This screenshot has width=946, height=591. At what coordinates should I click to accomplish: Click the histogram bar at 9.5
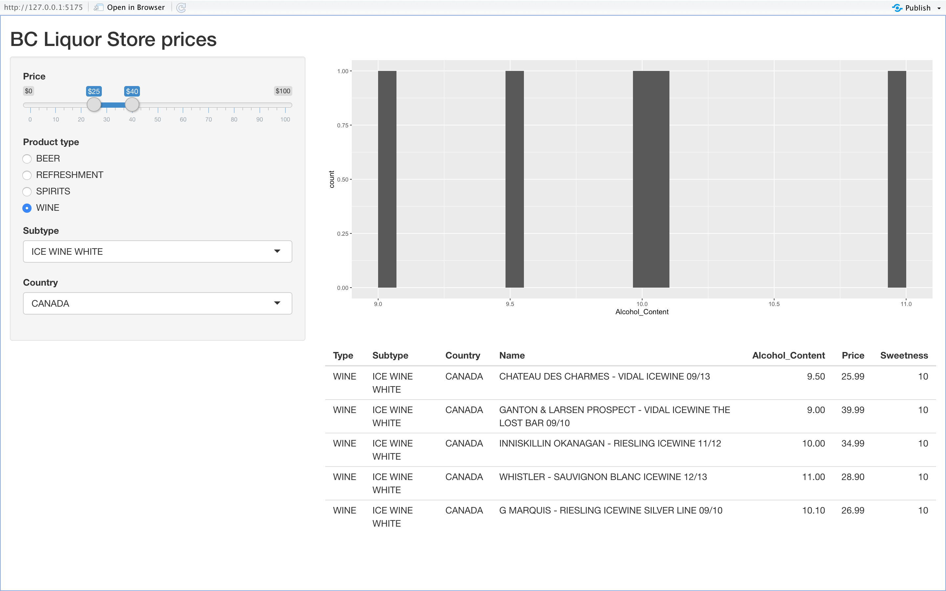coord(514,179)
